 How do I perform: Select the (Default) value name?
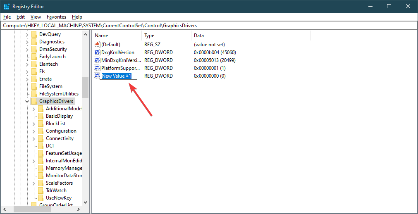[111, 45]
